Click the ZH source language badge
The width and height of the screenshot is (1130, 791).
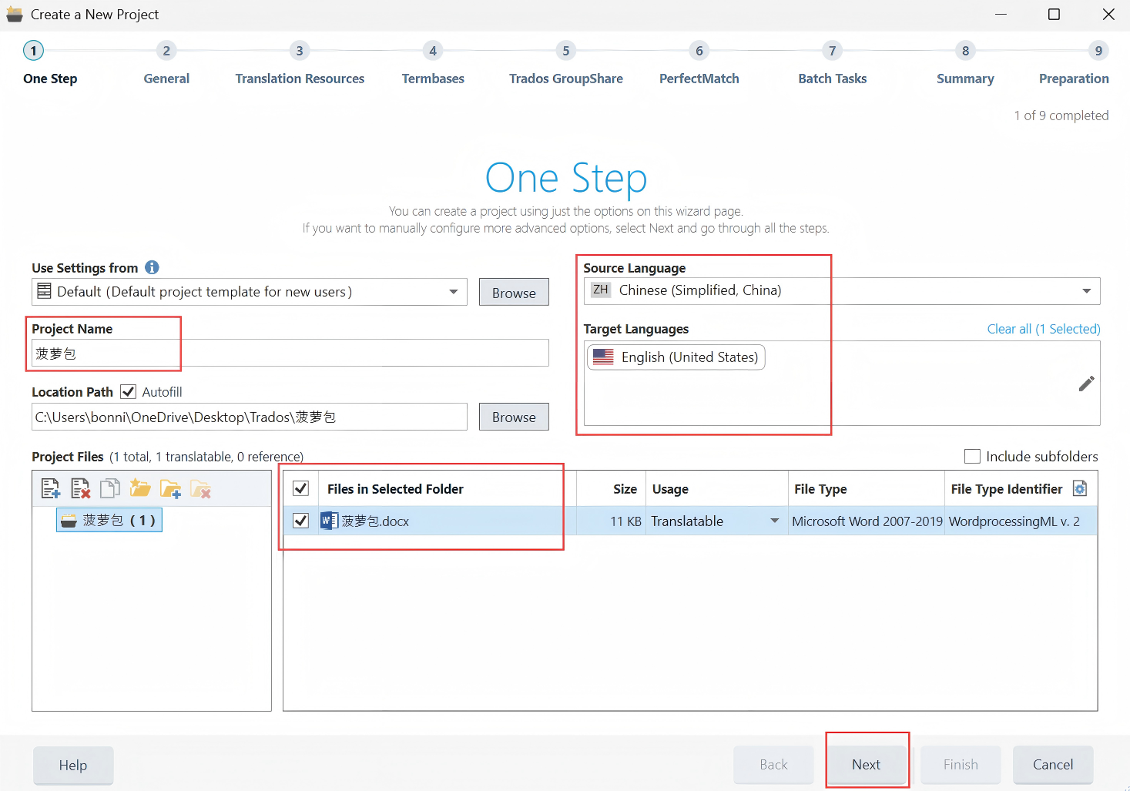click(601, 290)
